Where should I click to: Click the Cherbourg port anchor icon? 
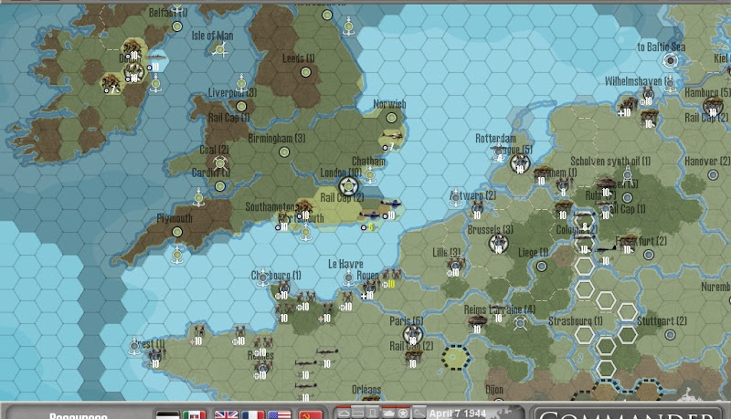pyautogui.click(x=262, y=278)
